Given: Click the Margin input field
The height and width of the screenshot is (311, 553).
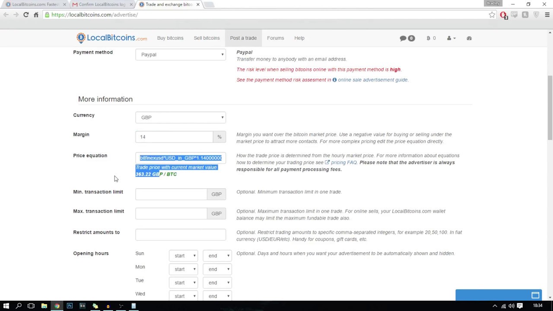Looking at the screenshot, I should (174, 137).
